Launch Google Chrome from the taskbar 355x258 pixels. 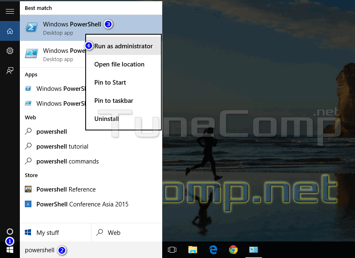coord(233,250)
